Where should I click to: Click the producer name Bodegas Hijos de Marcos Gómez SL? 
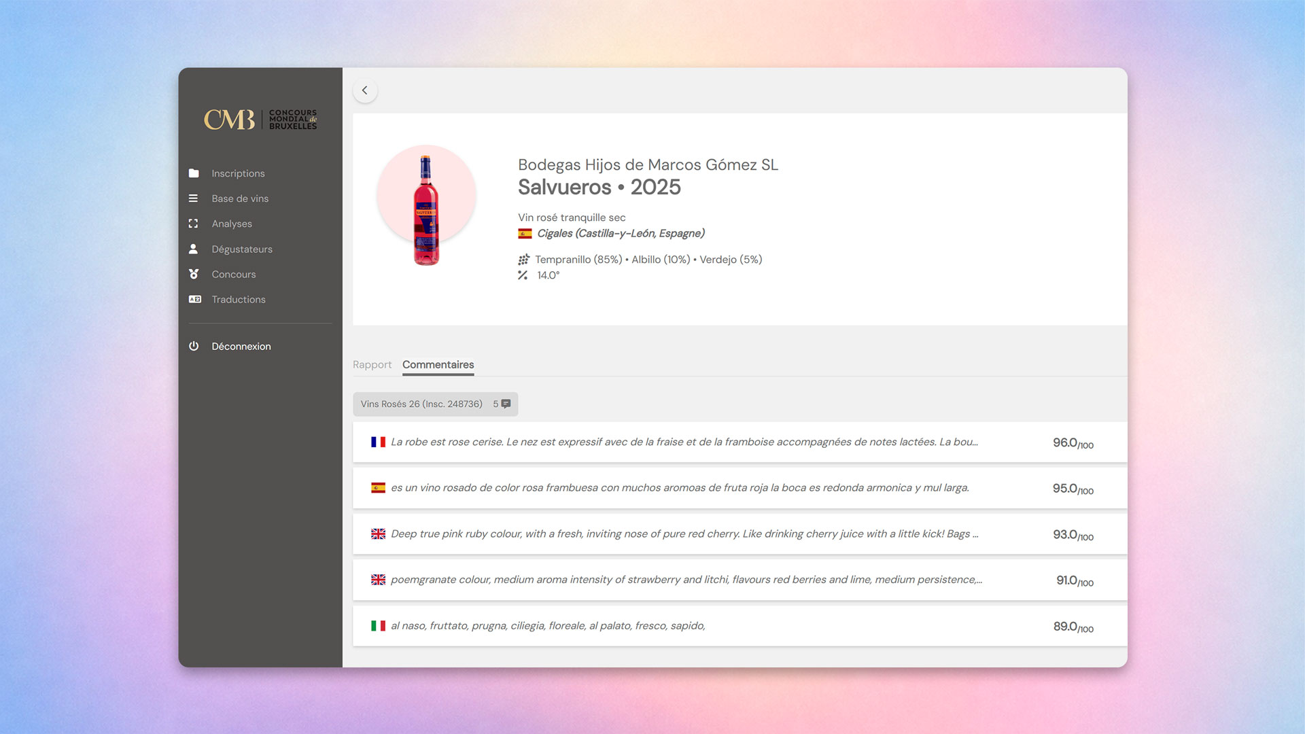pos(648,165)
